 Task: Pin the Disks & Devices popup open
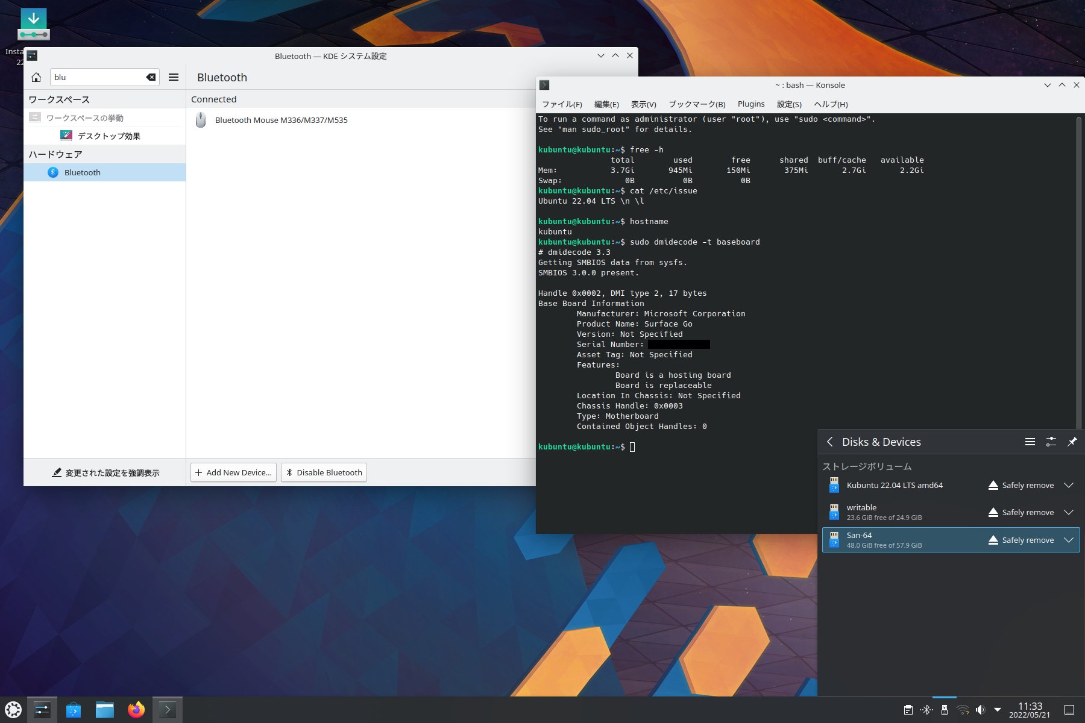pos(1072,442)
